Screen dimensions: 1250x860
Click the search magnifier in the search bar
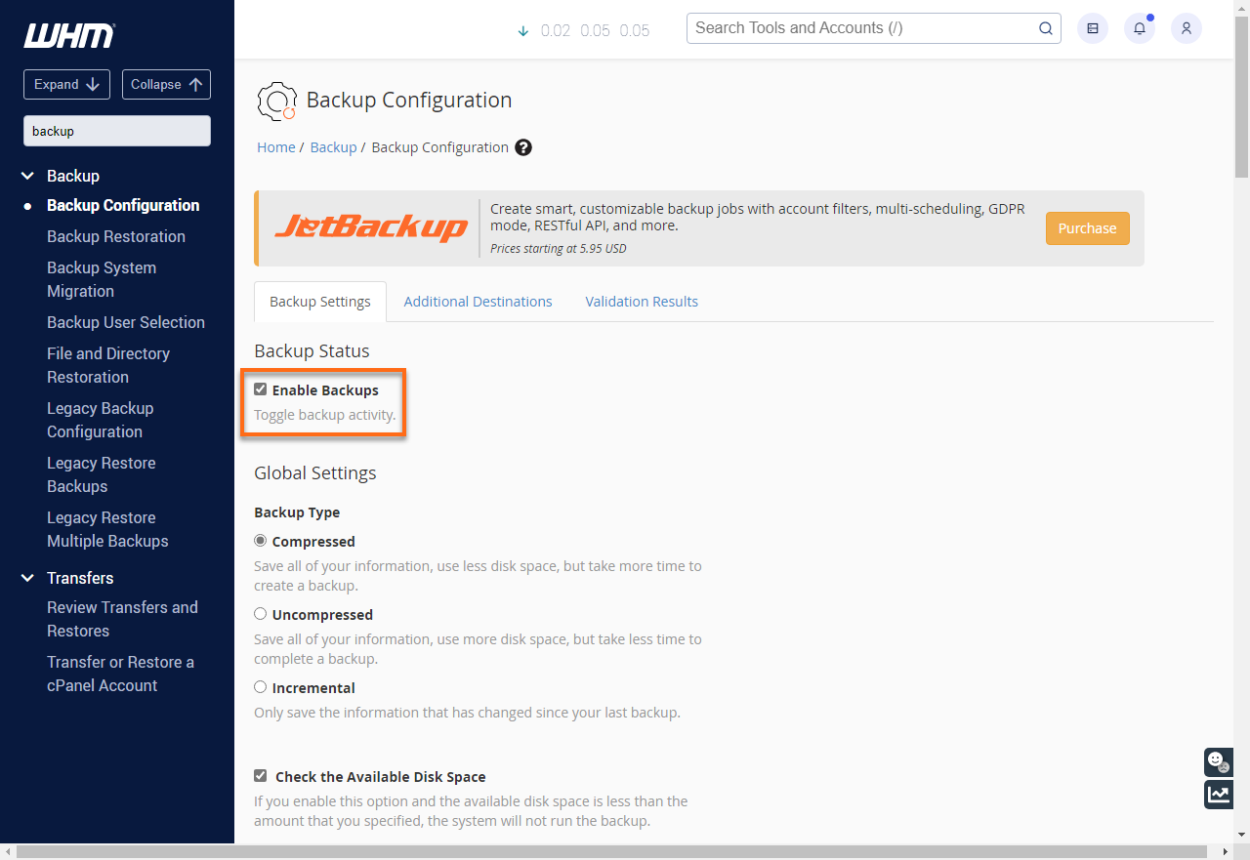[1045, 28]
